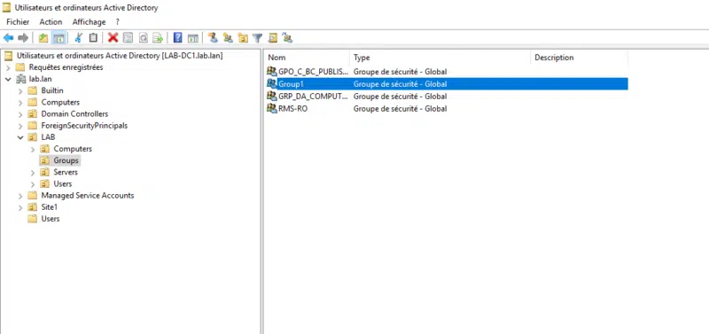Open Help with blue question mark icon
The image size is (709, 334).
178,38
